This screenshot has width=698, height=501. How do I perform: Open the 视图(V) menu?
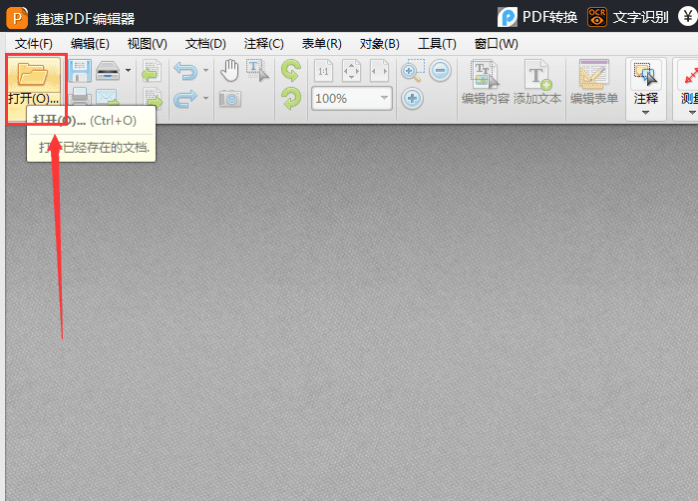[x=148, y=44]
